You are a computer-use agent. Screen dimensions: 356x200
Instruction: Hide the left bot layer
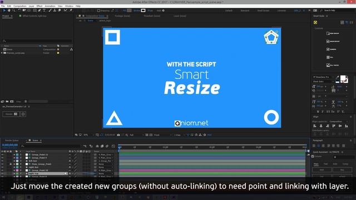[2, 161]
